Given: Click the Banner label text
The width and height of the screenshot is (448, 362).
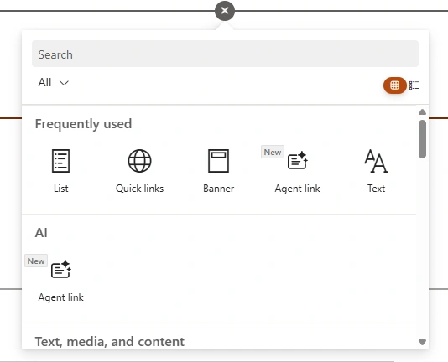Looking at the screenshot, I should 219,189.
